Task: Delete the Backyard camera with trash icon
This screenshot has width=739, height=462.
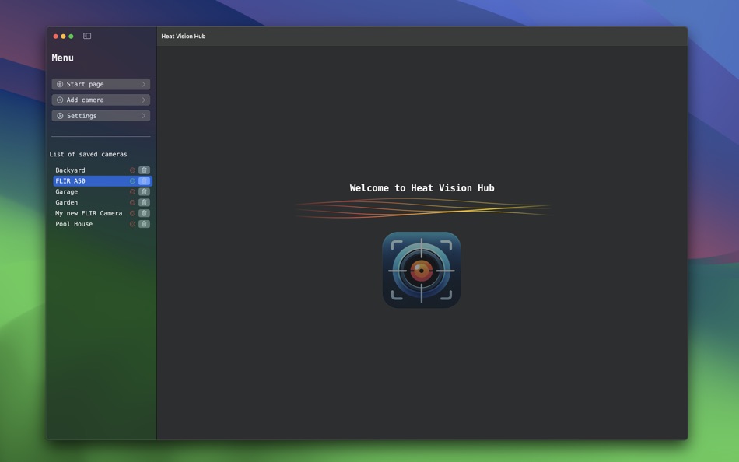Action: pos(144,170)
